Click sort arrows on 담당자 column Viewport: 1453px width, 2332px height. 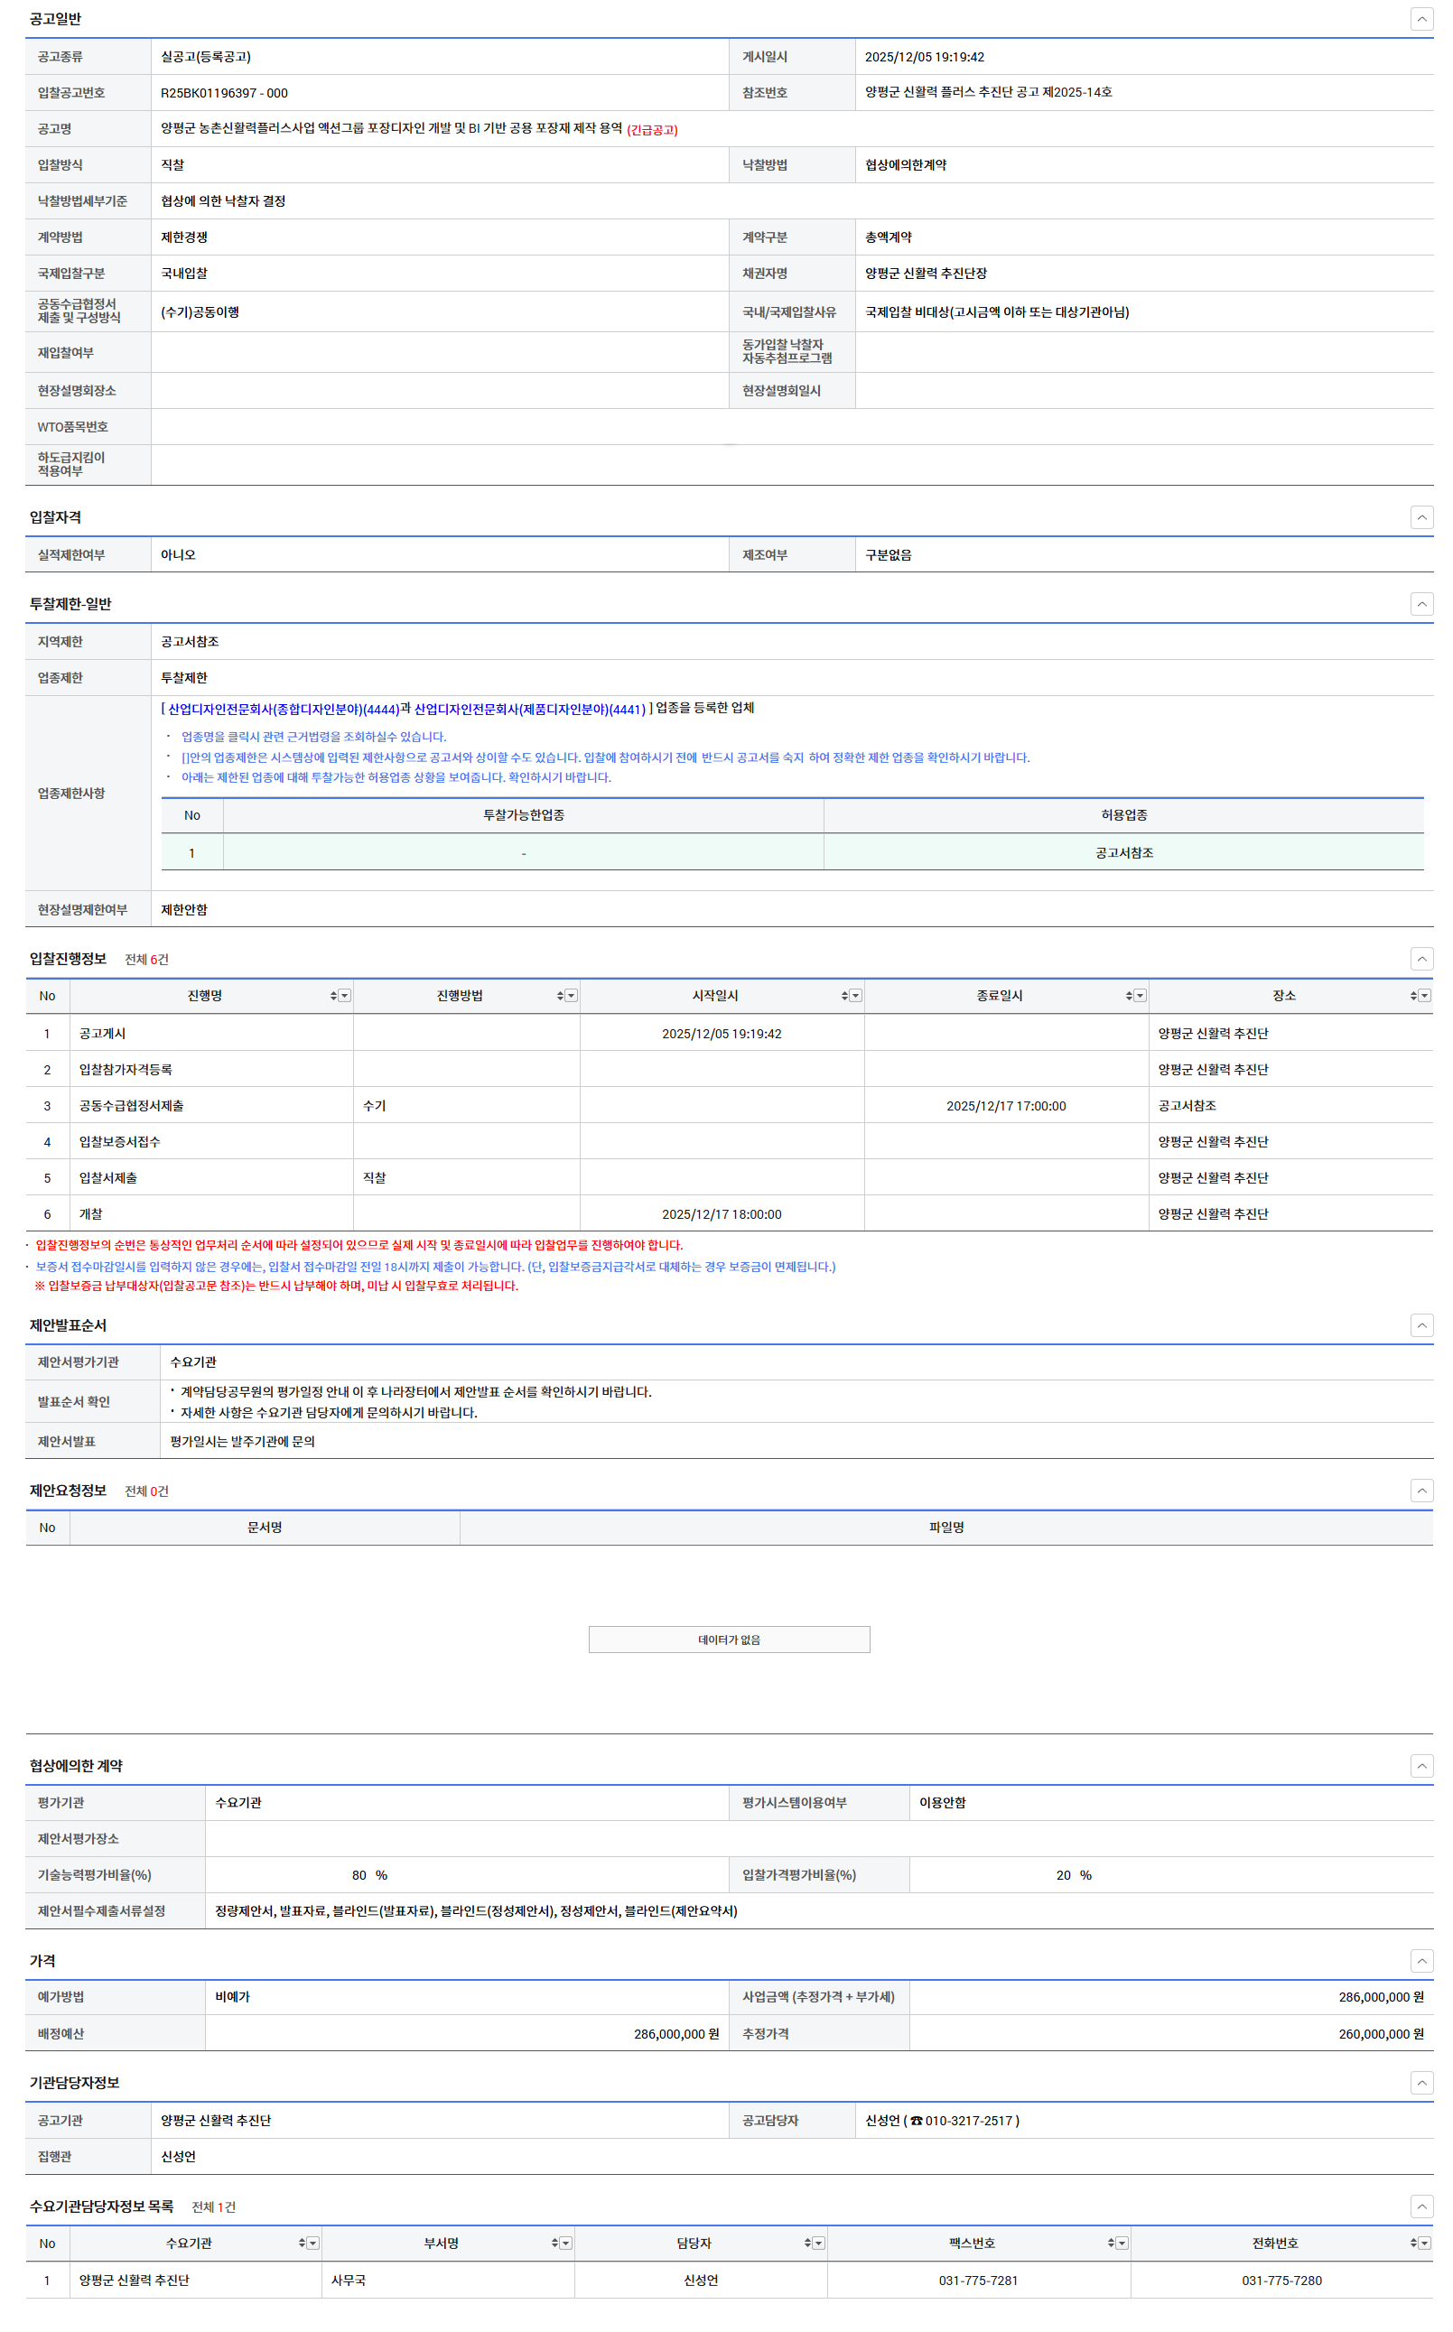807,2244
